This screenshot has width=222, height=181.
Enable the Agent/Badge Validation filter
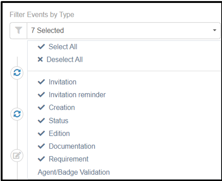click(x=74, y=172)
